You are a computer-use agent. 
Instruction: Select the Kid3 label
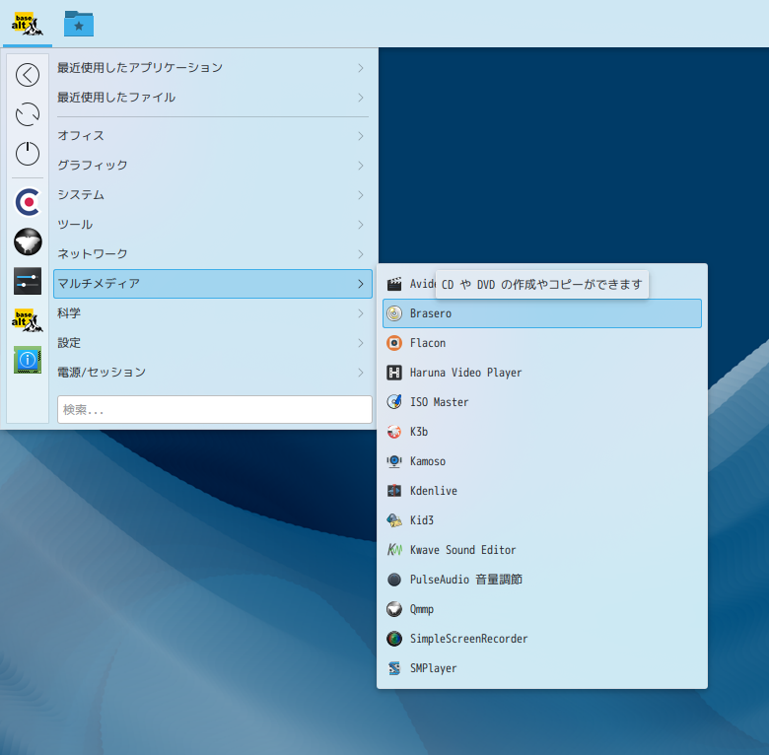tap(422, 520)
